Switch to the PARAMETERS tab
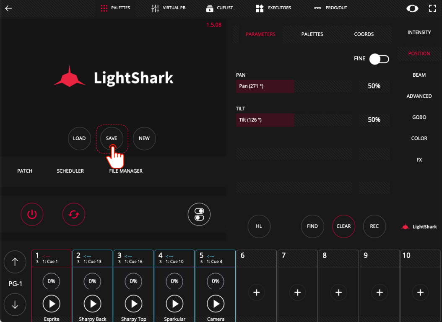 coord(260,34)
